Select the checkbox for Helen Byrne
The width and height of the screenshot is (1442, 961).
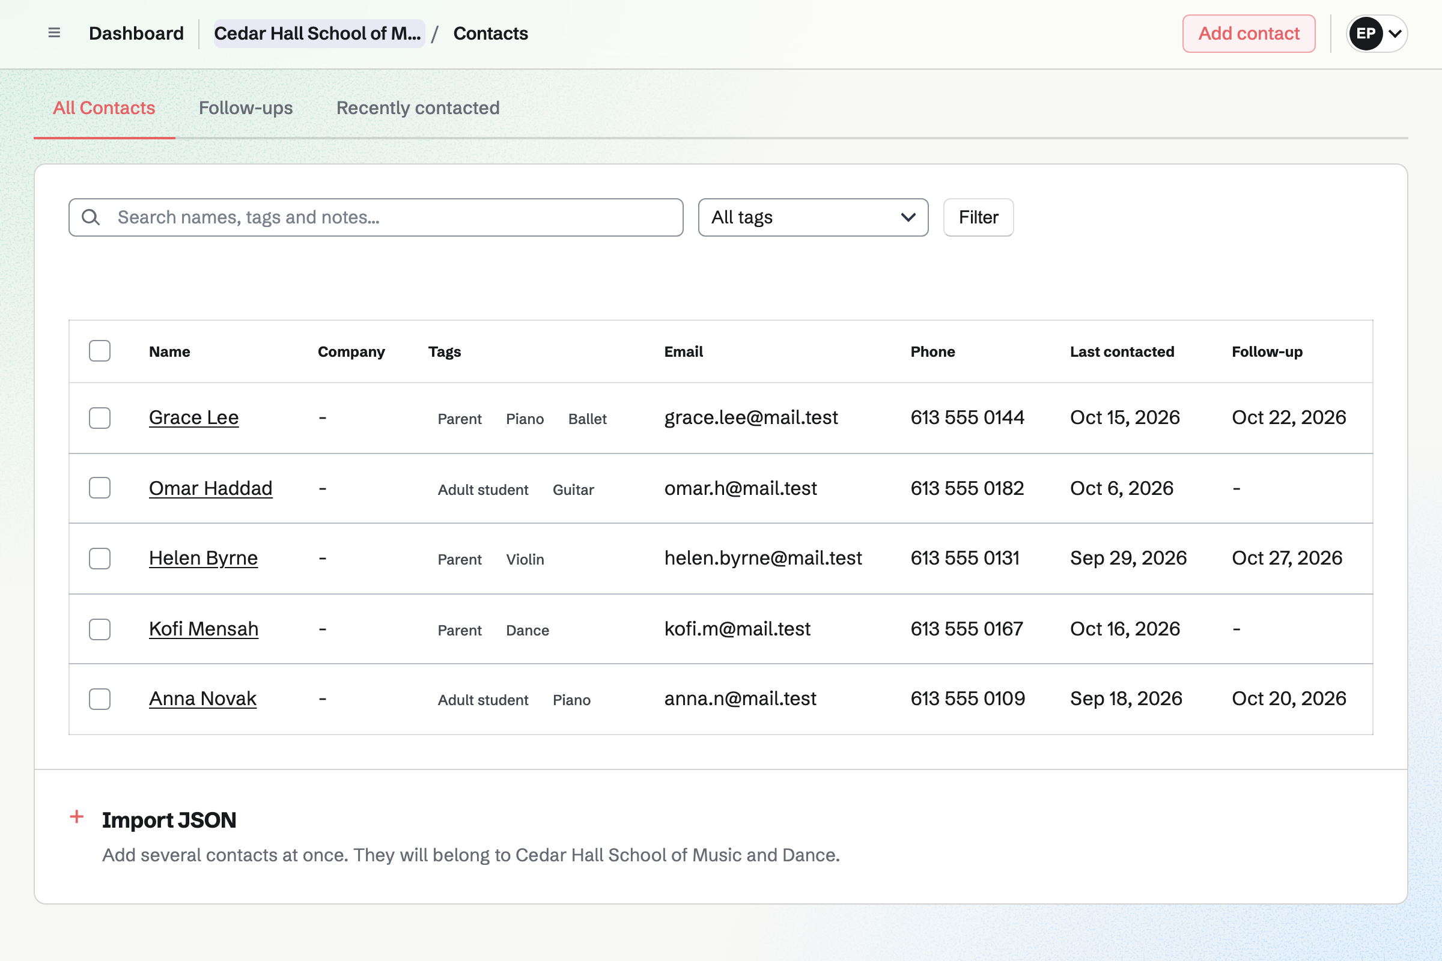pos(99,559)
